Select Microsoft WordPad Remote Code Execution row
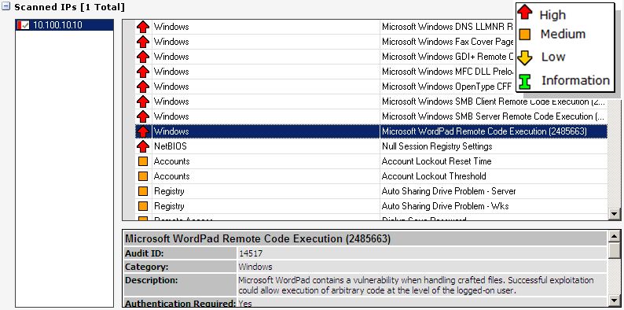This screenshot has height=310, width=624. click(371, 131)
